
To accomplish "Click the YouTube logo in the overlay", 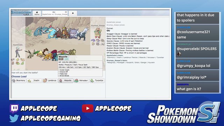I will coord(87,108).
